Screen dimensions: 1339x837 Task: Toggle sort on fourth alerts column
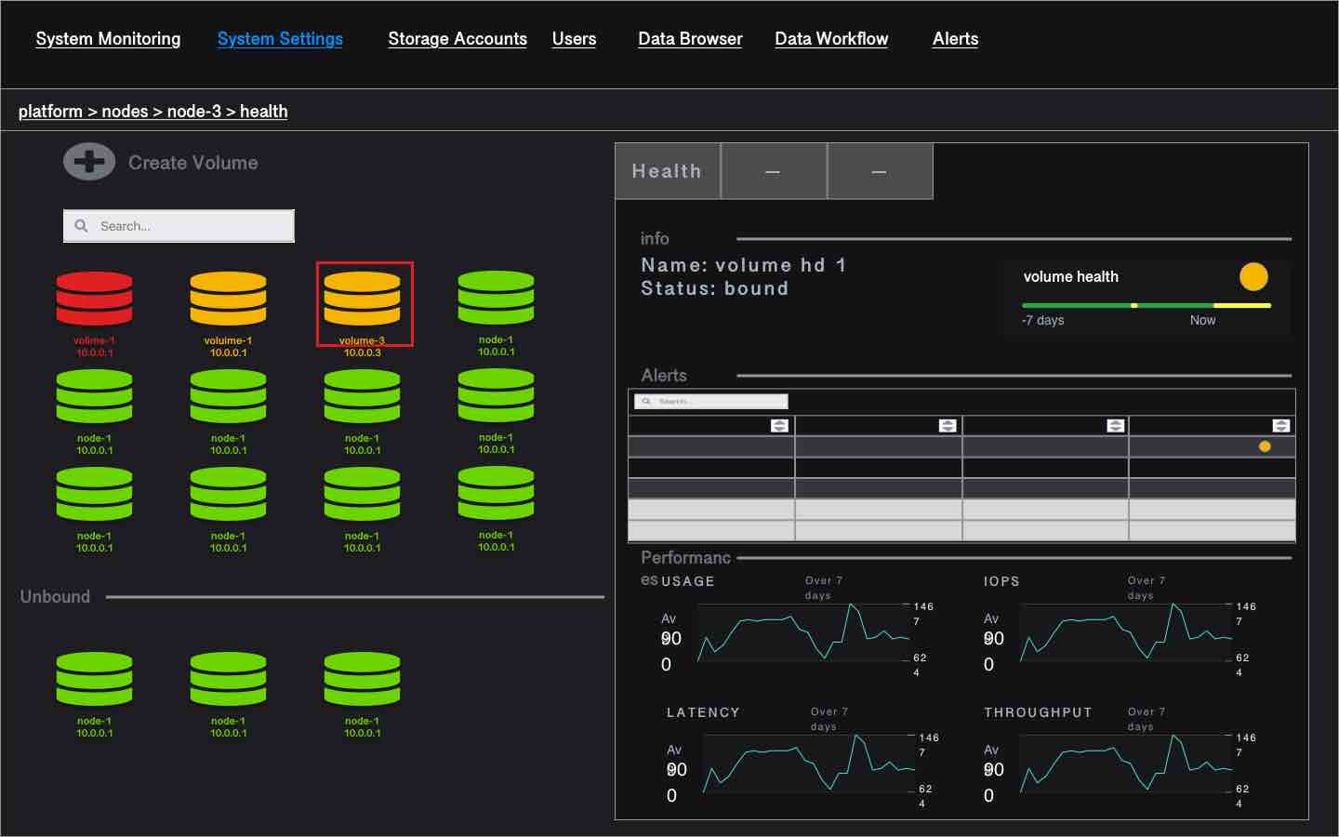point(1280,425)
